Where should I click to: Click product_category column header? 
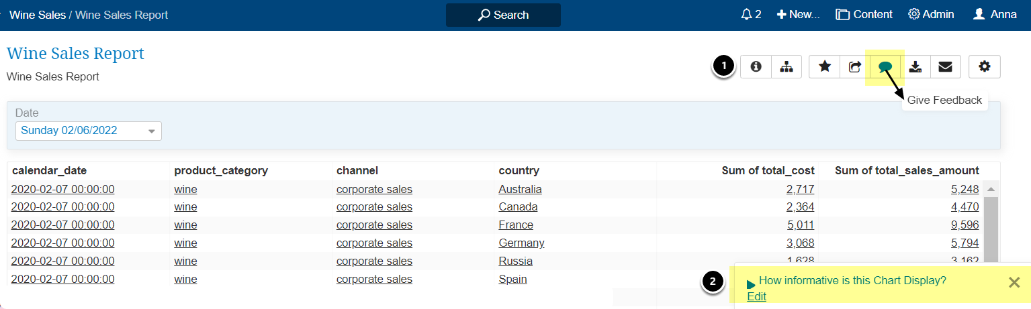click(221, 170)
